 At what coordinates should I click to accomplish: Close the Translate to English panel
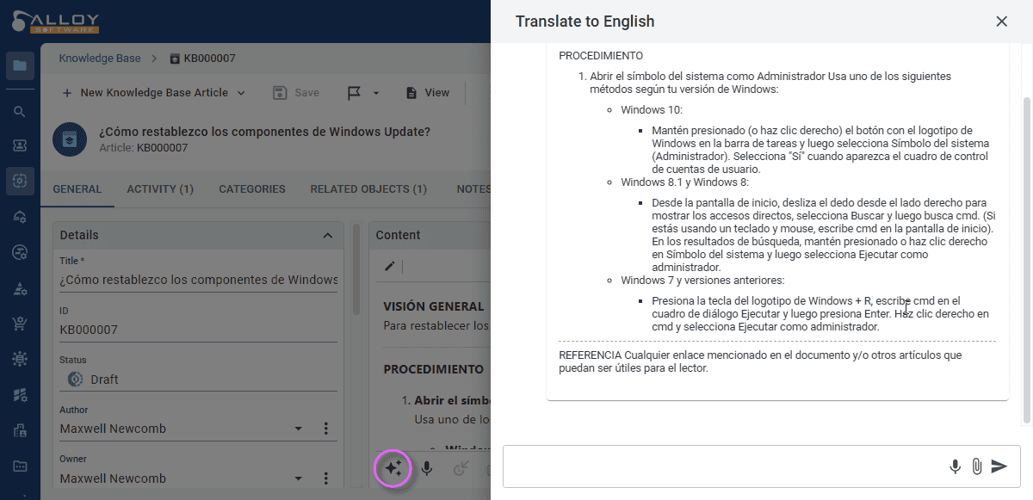(1001, 22)
